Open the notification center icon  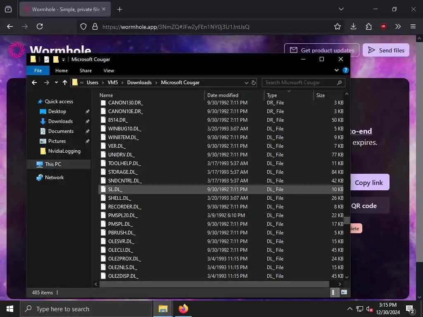(410, 309)
